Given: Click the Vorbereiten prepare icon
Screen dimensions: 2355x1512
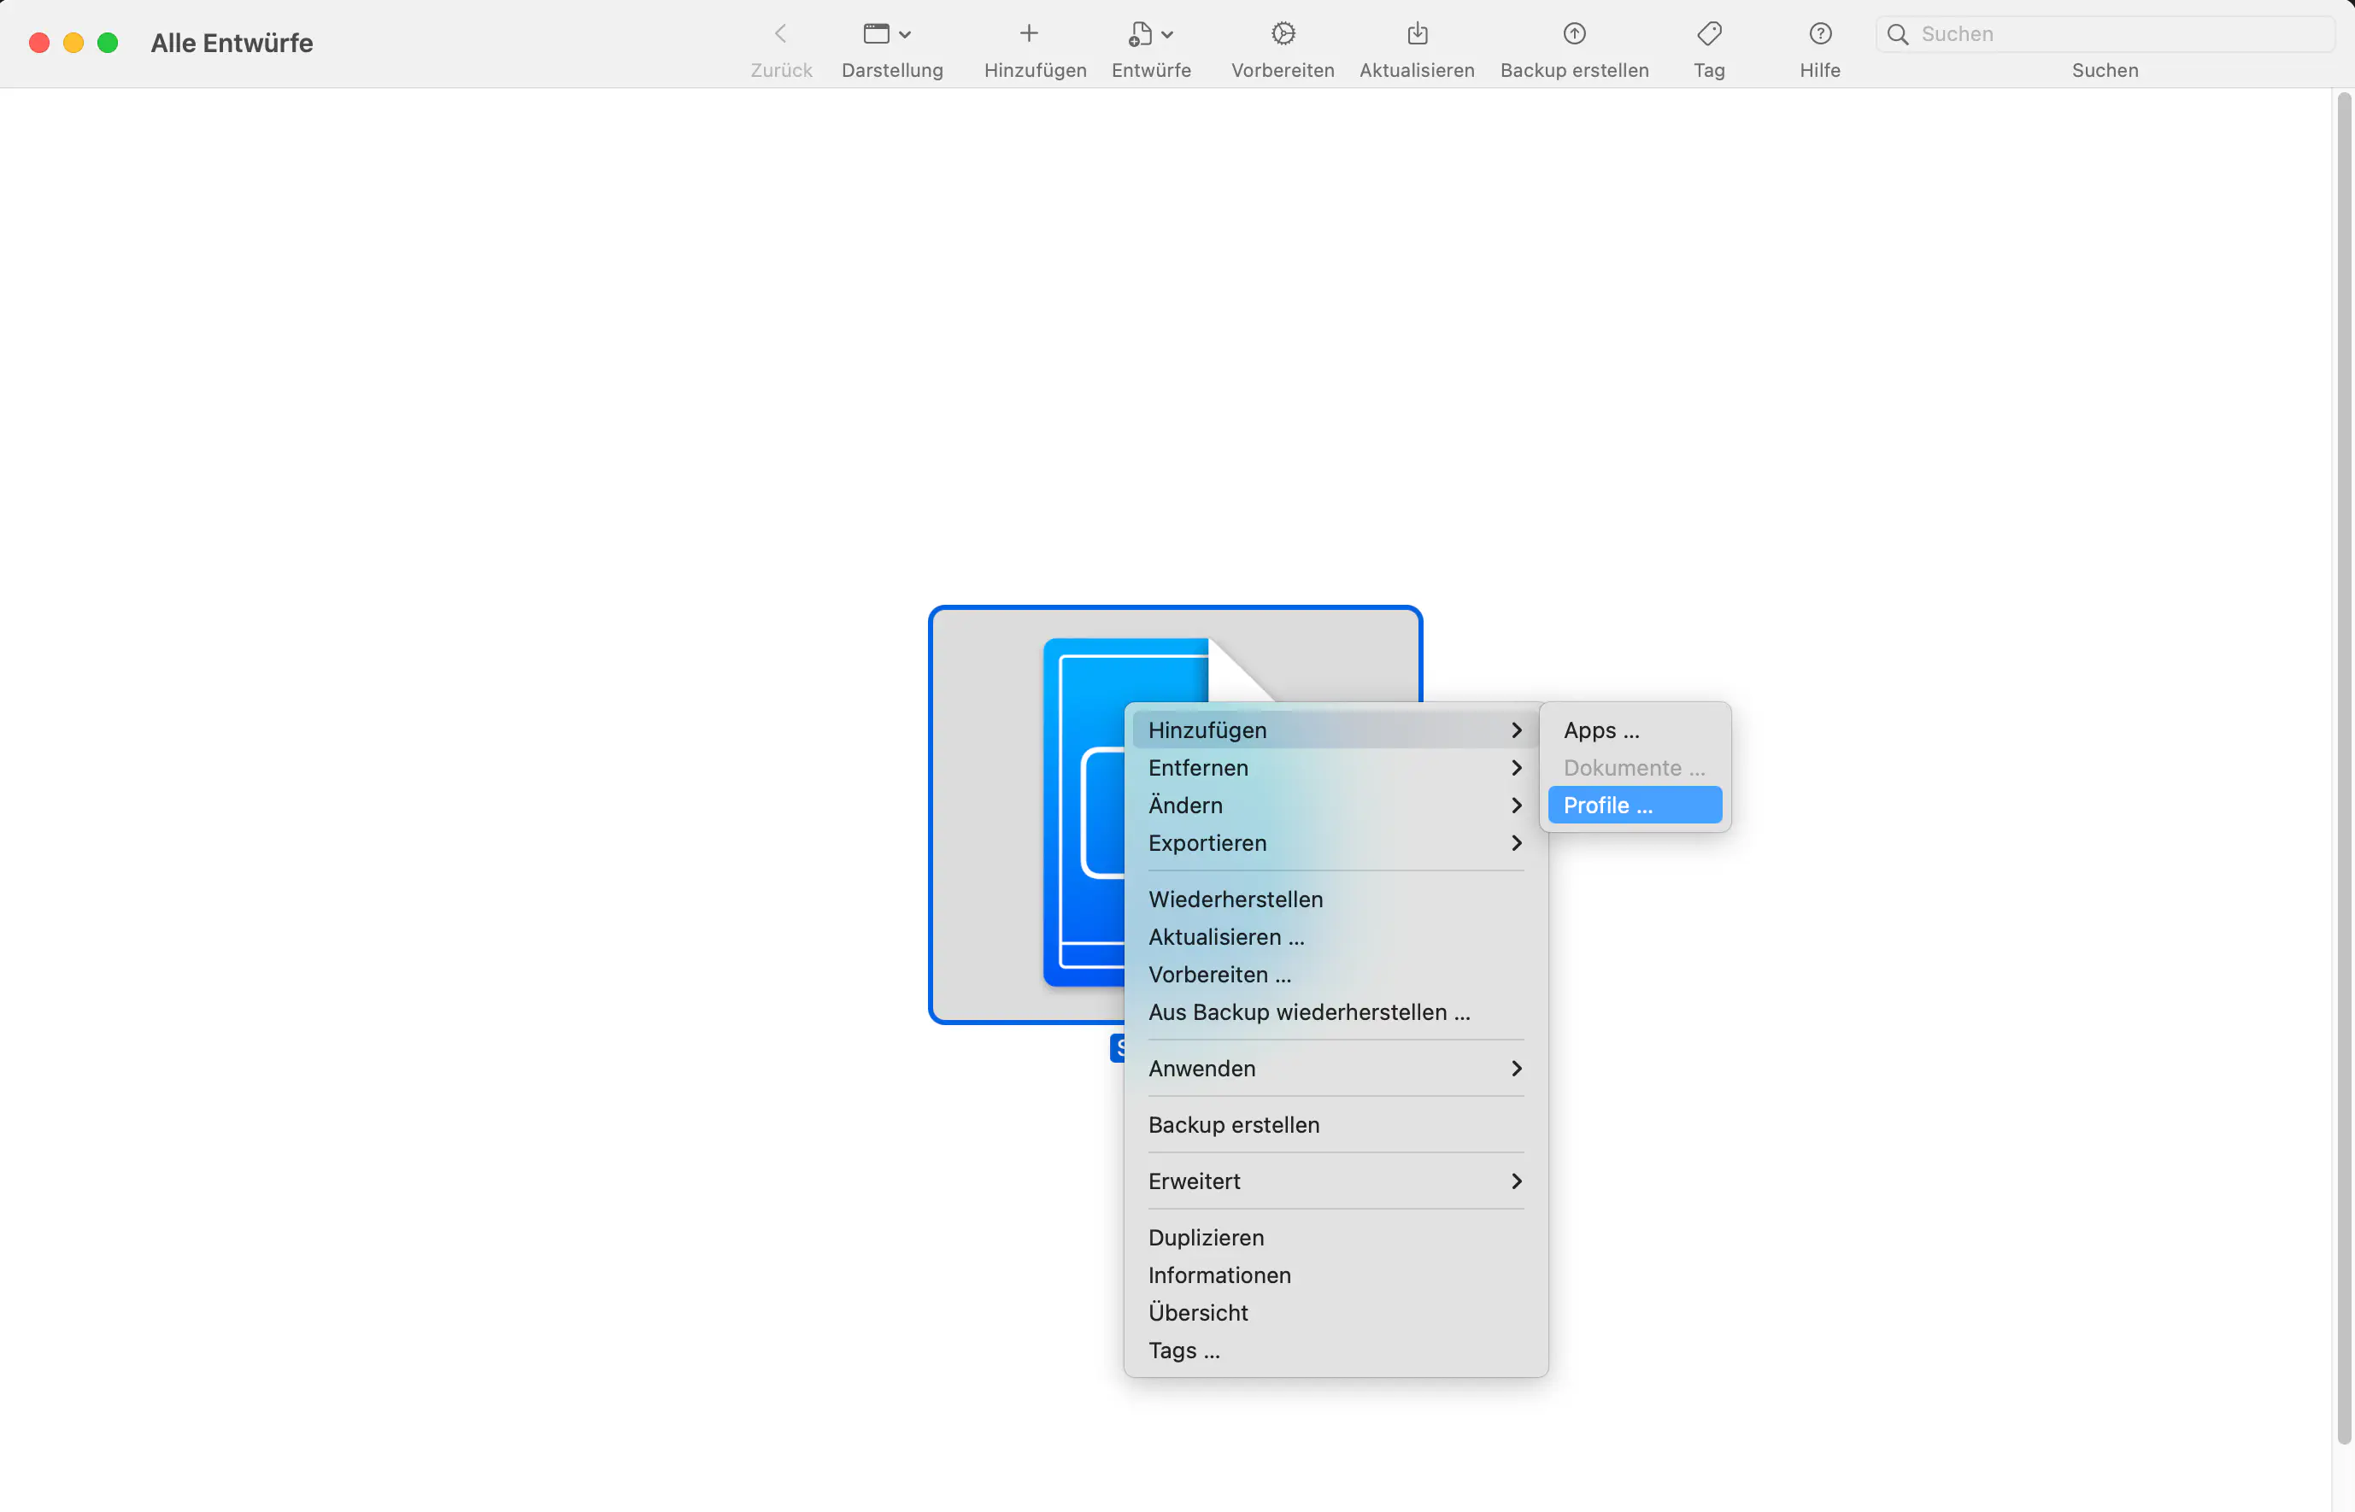Looking at the screenshot, I should (x=1283, y=32).
